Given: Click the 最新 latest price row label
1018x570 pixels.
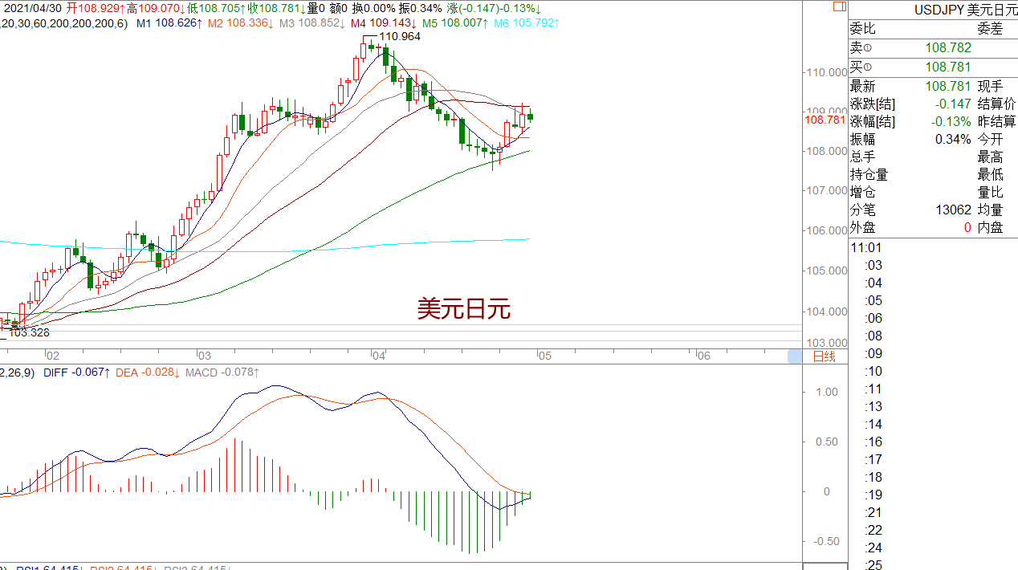Looking at the screenshot, I should tap(863, 86).
